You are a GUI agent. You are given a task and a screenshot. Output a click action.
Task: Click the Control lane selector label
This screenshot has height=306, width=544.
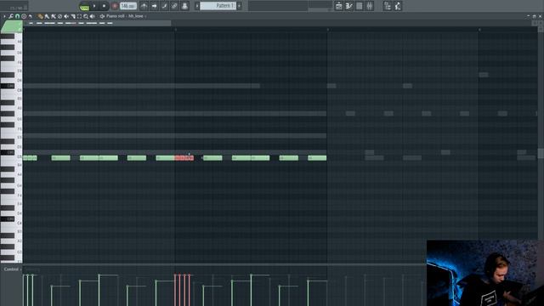11,269
